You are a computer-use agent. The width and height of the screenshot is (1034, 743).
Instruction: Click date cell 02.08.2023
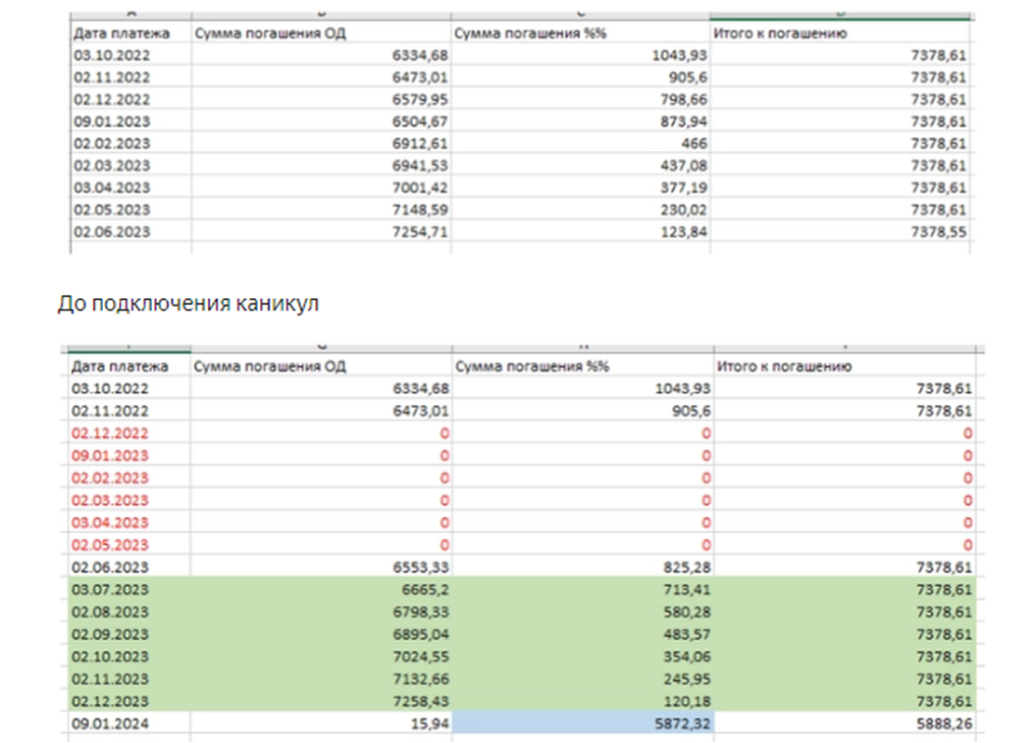click(x=129, y=612)
